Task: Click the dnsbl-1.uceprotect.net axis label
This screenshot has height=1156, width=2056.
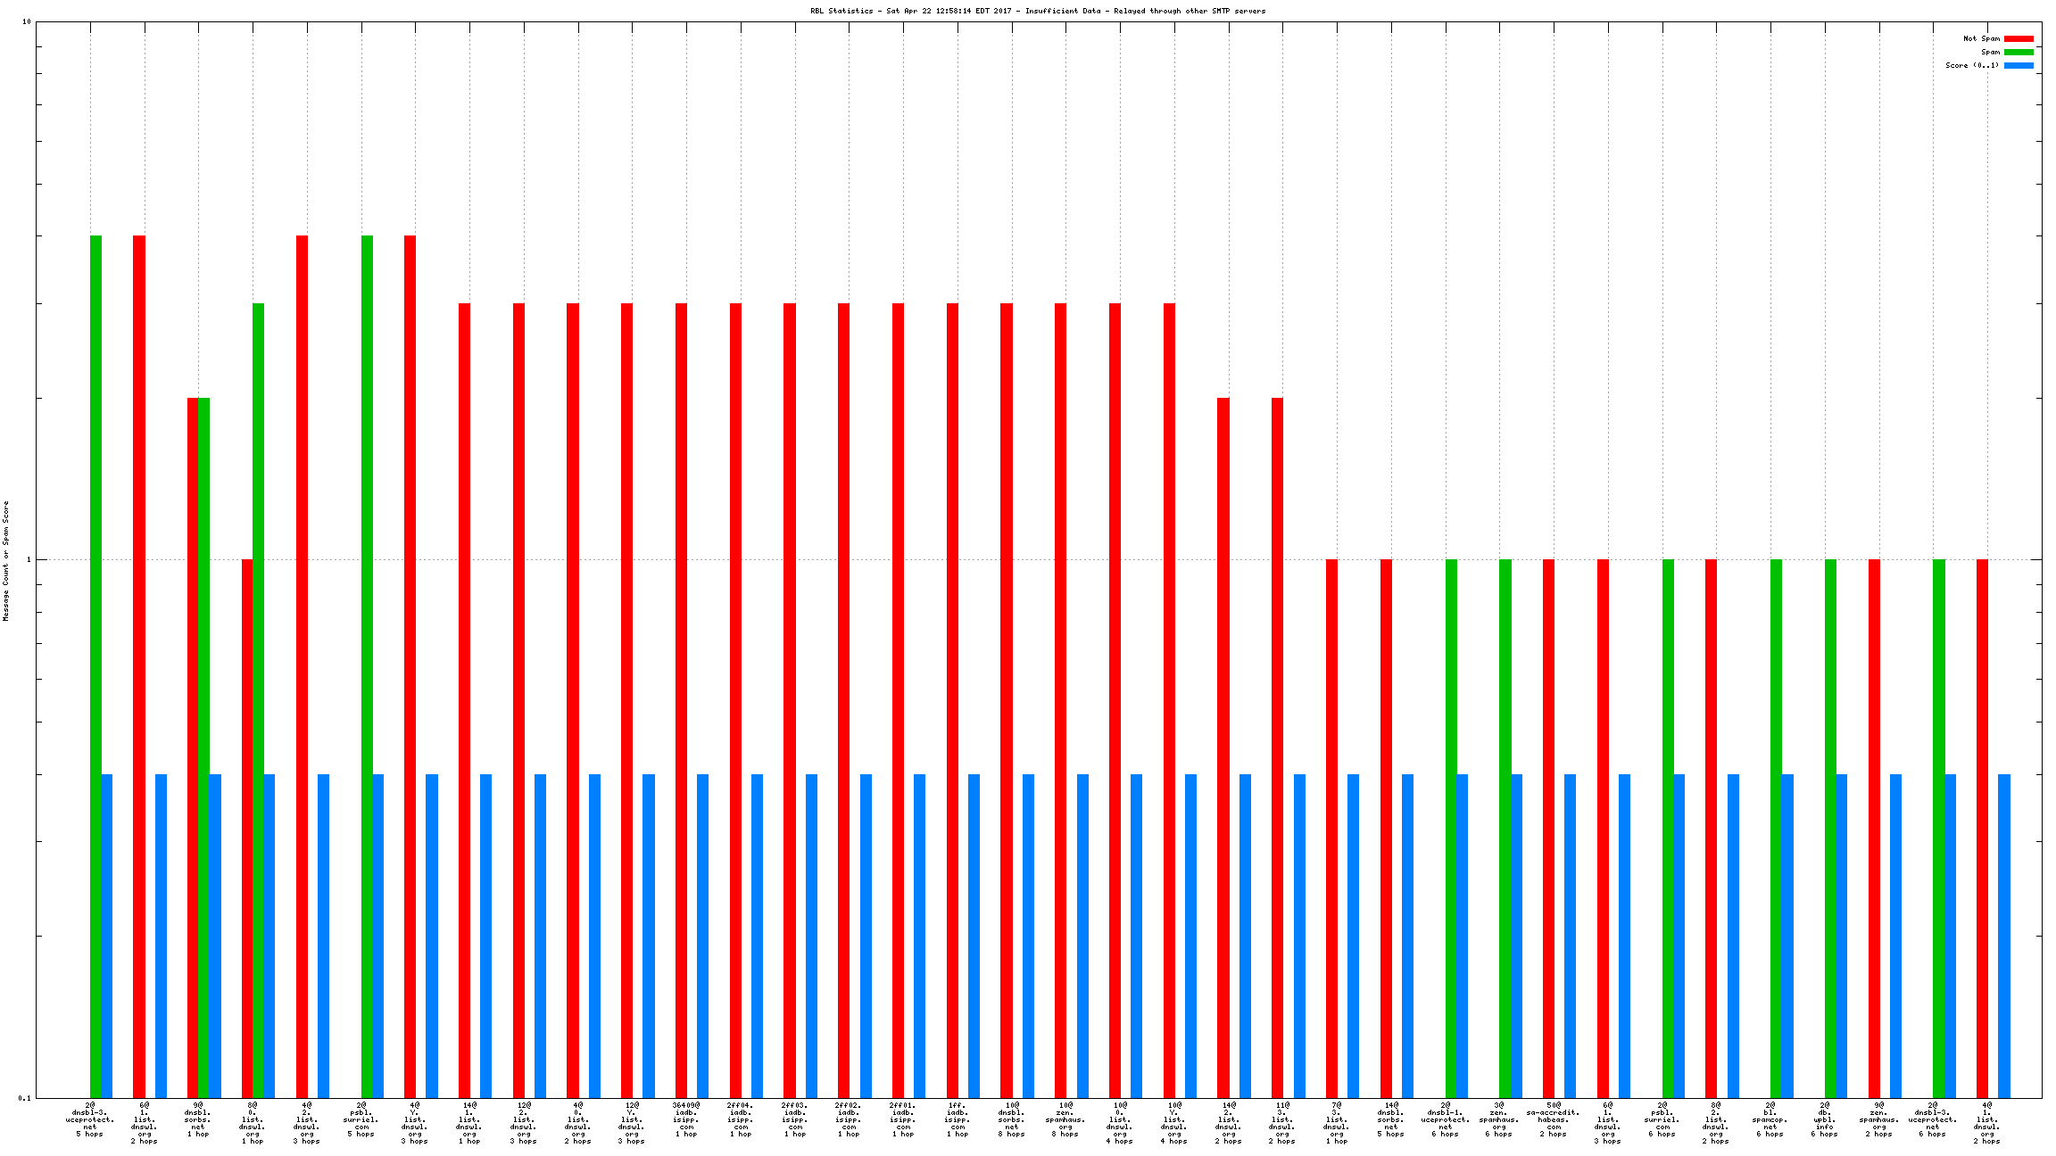Action: [x=1445, y=1119]
